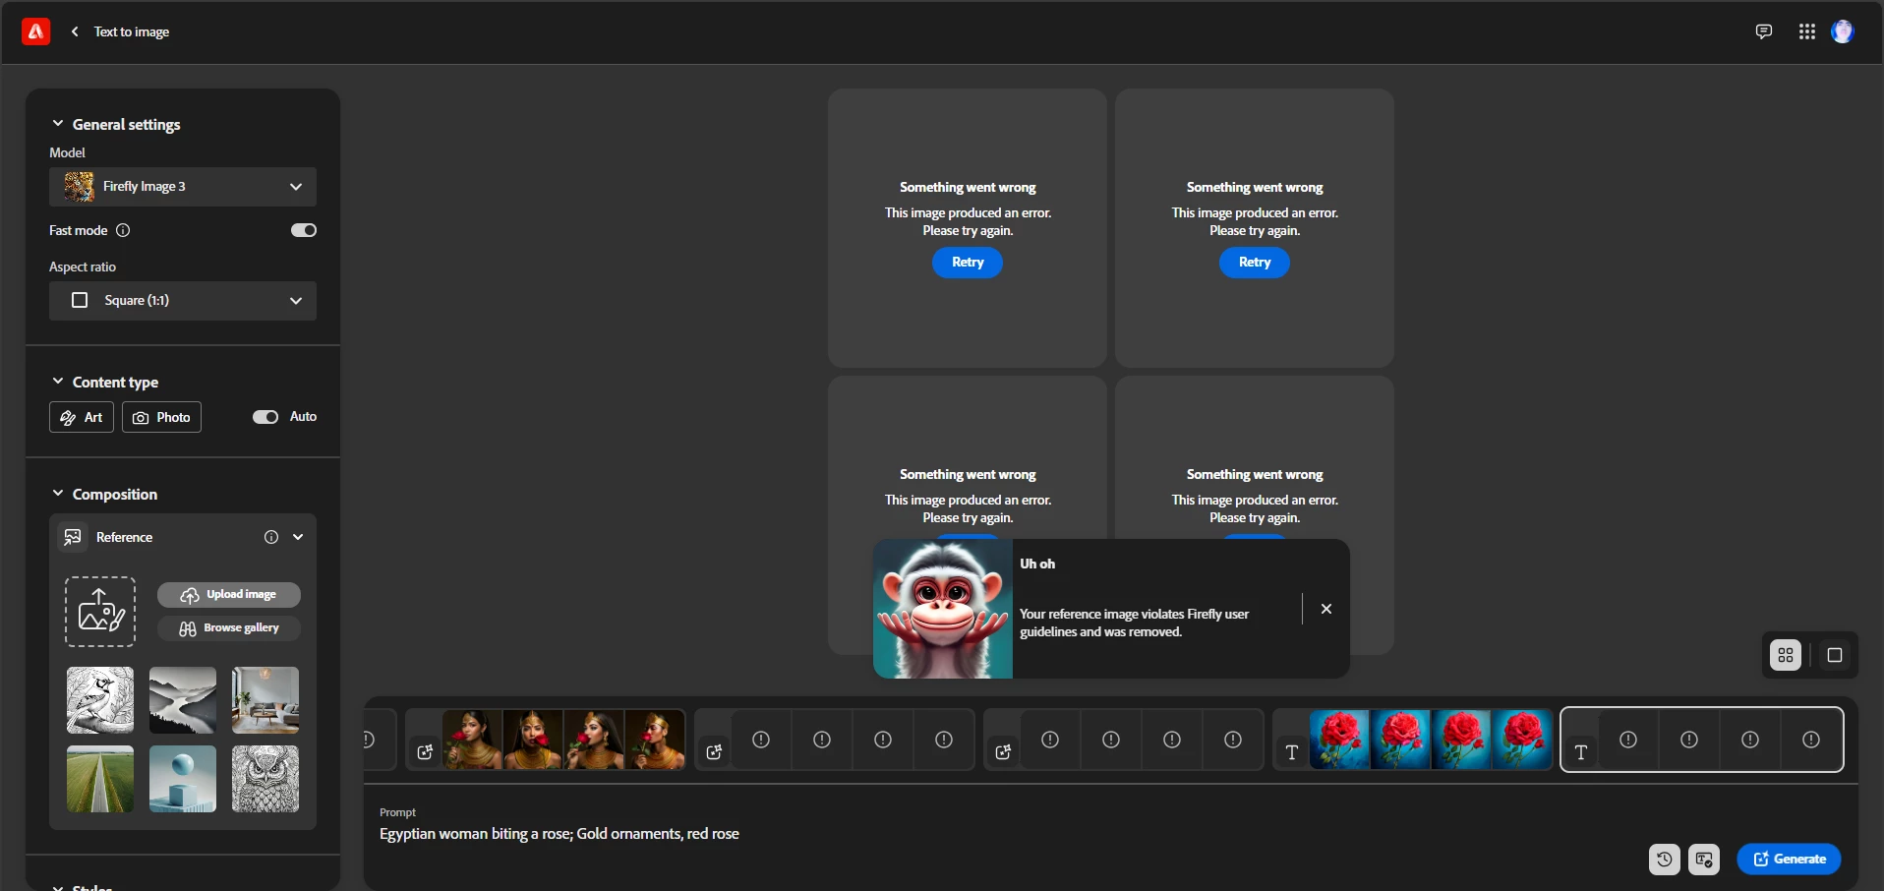
Task: Collapse the Content type section
Action: point(58,382)
